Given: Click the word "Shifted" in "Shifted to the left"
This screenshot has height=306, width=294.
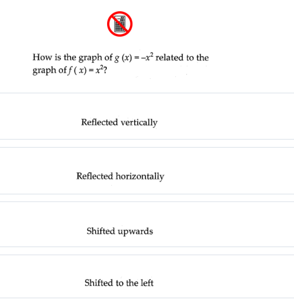Looking at the screenshot, I should 99,283.
